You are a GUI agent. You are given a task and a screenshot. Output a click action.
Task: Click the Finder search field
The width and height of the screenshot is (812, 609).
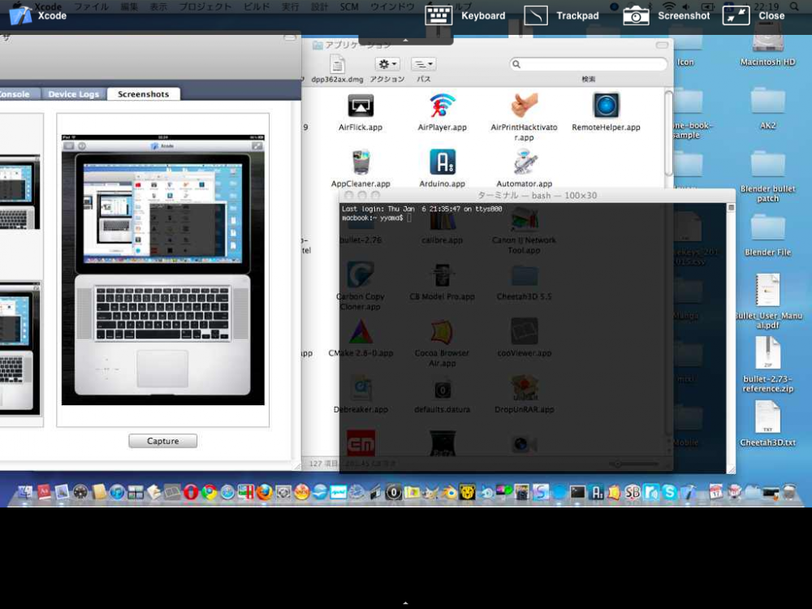[x=588, y=64]
